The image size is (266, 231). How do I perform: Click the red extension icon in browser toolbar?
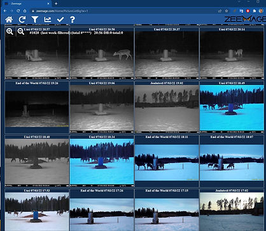point(248,11)
